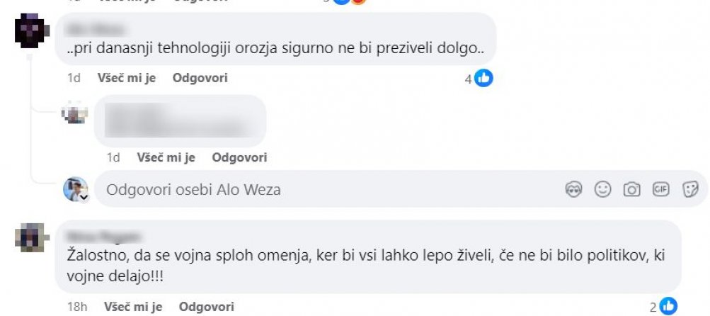Open the black pixelated commenter's profile picture

[32, 30]
